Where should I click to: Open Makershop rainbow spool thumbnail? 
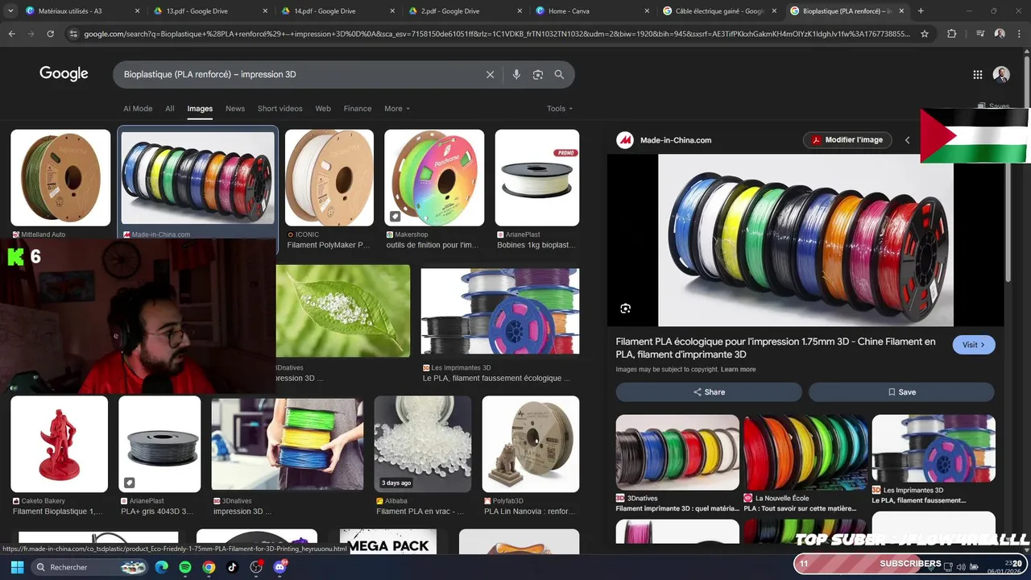click(434, 178)
